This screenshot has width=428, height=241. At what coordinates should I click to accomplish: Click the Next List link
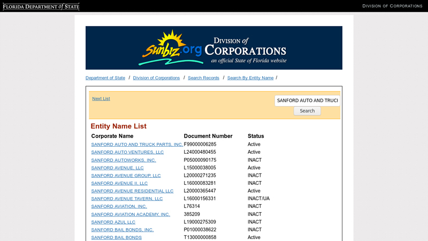point(101,99)
